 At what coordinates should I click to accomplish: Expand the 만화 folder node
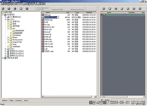click(8, 24)
